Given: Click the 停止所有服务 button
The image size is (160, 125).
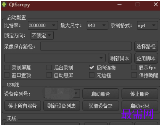Looking at the screenshot, I should pyautogui.click(x=23, y=106).
